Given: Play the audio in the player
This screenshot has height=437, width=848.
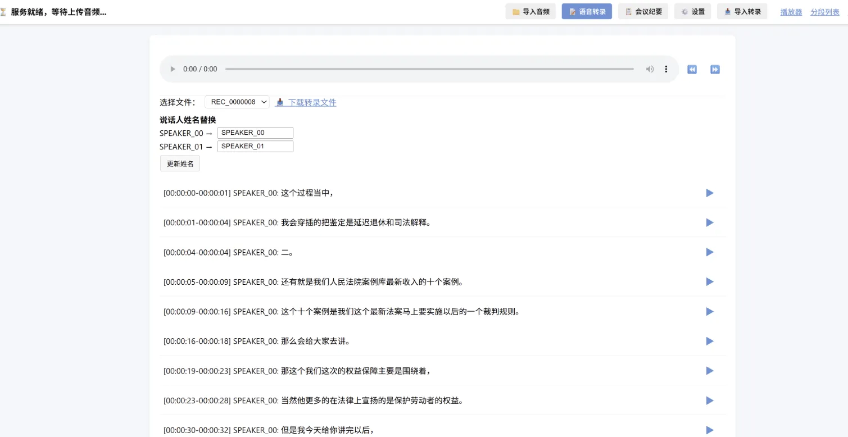Looking at the screenshot, I should pos(173,69).
